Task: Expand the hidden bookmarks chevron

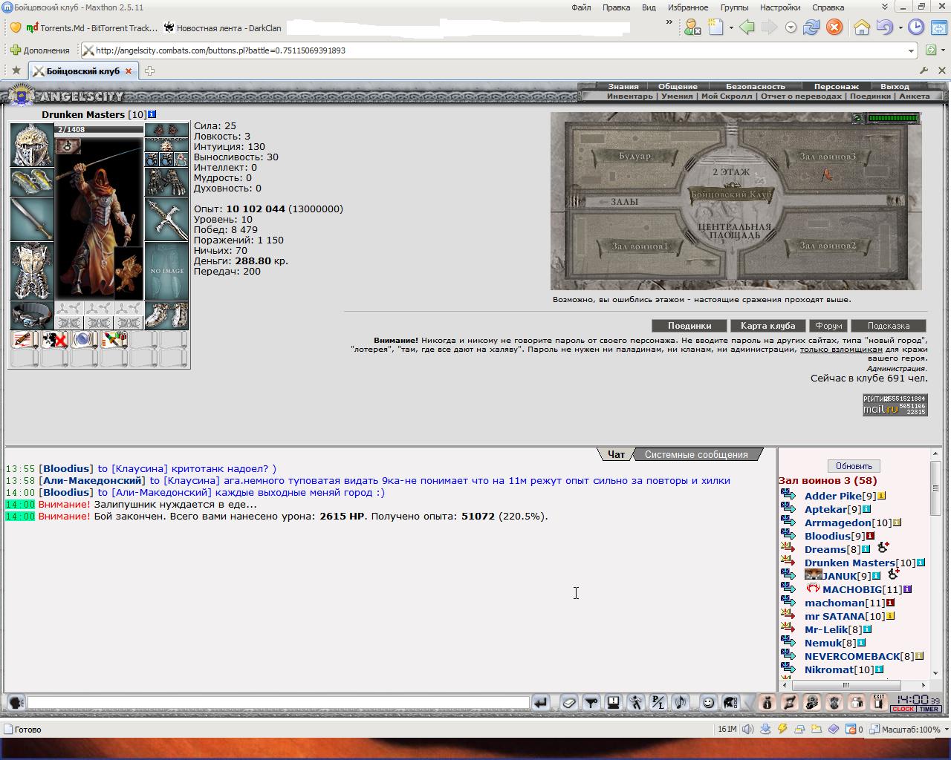Action: tap(669, 23)
